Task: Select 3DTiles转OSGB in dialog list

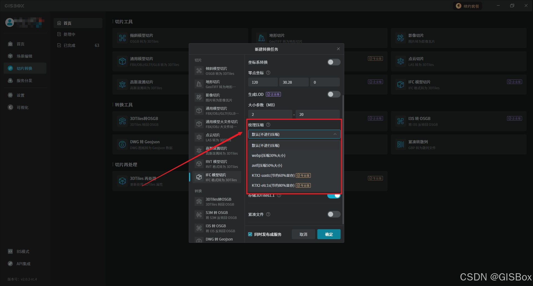Action: (217, 202)
